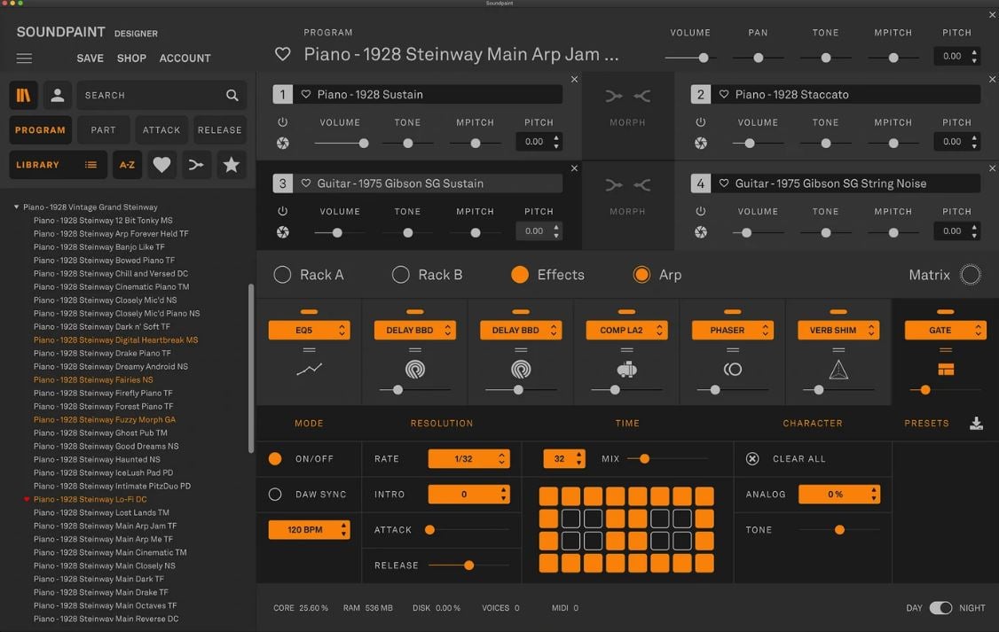Collapse the Piano - 1928 Vintage Grand Steinway folder

[x=16, y=207]
